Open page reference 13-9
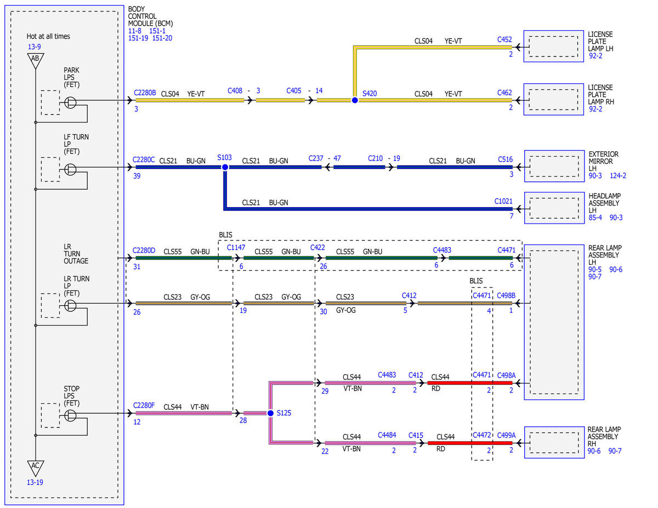The width and height of the screenshot is (658, 508). 35,47
